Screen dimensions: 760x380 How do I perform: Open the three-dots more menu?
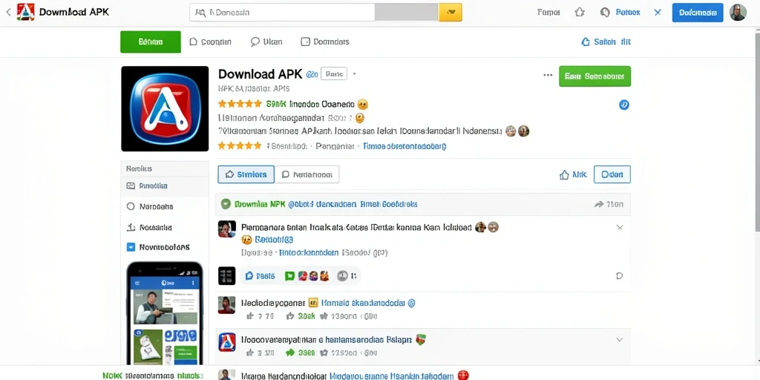pyautogui.click(x=548, y=75)
